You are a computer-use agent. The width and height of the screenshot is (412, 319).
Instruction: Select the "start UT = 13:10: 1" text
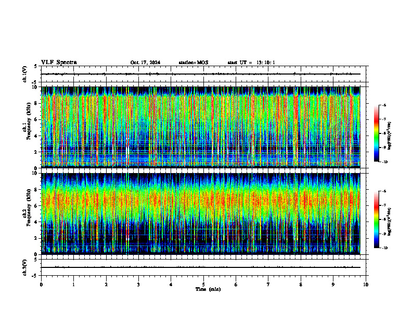(x=251, y=63)
